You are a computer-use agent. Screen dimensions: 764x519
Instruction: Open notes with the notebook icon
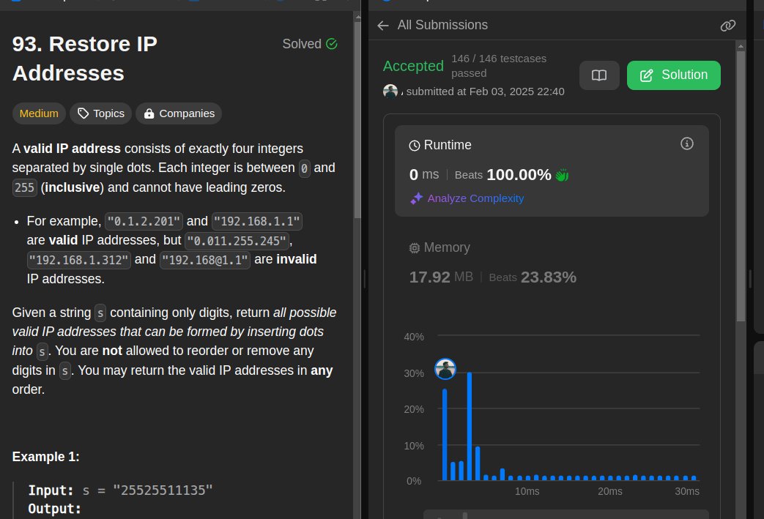599,75
